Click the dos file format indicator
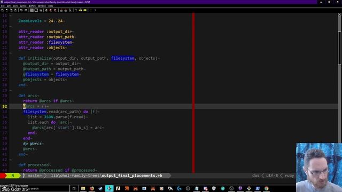 click(x=255, y=175)
